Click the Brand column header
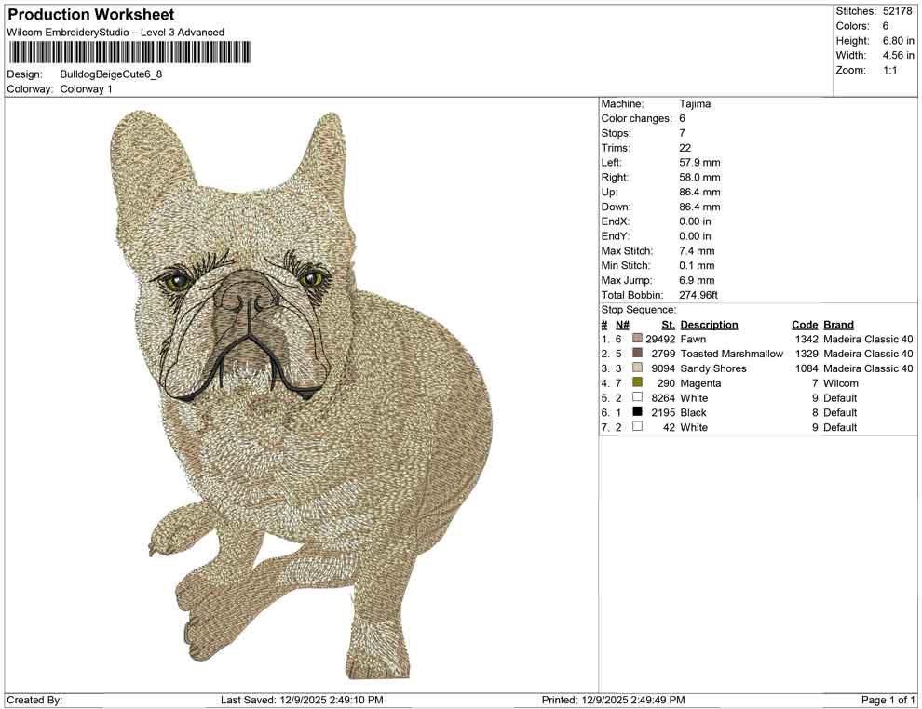 pos(837,324)
